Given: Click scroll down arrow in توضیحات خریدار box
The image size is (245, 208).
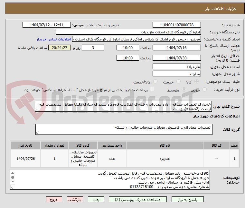Looking at the screenshot, I should (x=13, y=181).
